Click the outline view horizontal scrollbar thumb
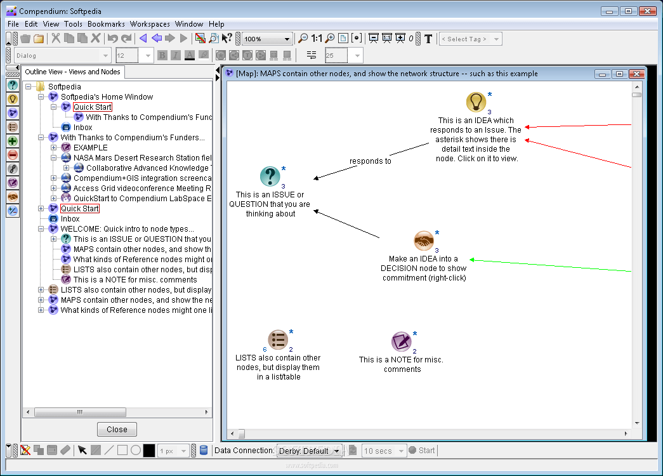 pyautogui.click(x=80, y=412)
